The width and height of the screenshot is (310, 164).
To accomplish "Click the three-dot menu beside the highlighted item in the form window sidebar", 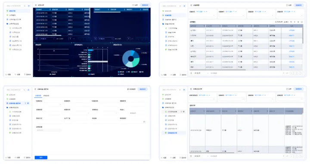I will 25,103.
